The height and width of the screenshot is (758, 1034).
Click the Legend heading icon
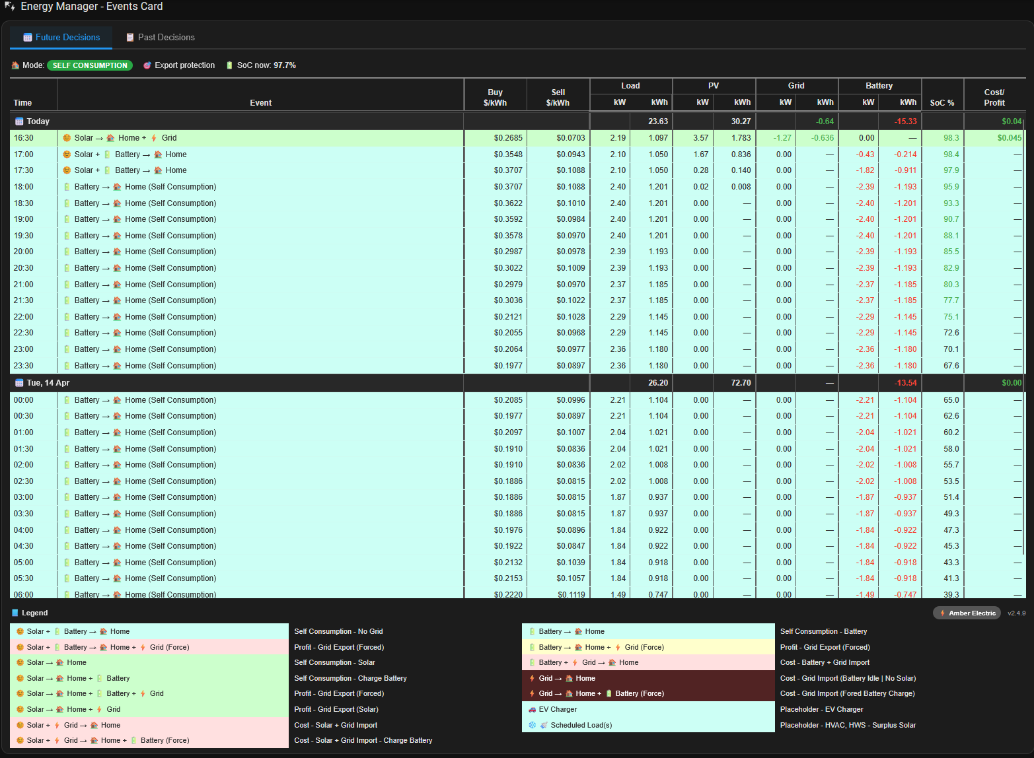pos(15,613)
